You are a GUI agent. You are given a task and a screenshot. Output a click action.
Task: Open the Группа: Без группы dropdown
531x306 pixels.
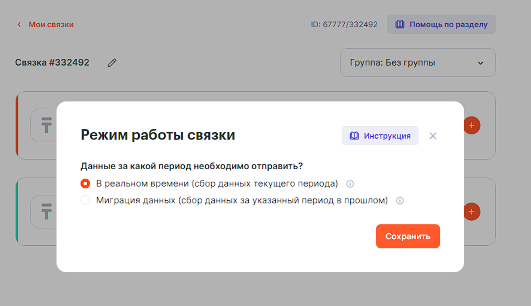(x=417, y=63)
